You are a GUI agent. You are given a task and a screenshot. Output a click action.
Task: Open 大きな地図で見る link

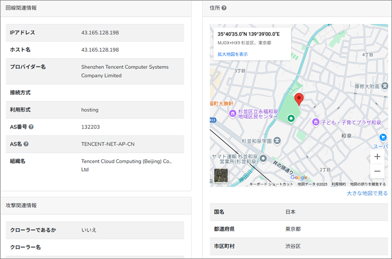367,193
